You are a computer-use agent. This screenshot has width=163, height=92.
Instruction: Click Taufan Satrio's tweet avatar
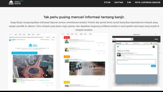tap(67, 49)
